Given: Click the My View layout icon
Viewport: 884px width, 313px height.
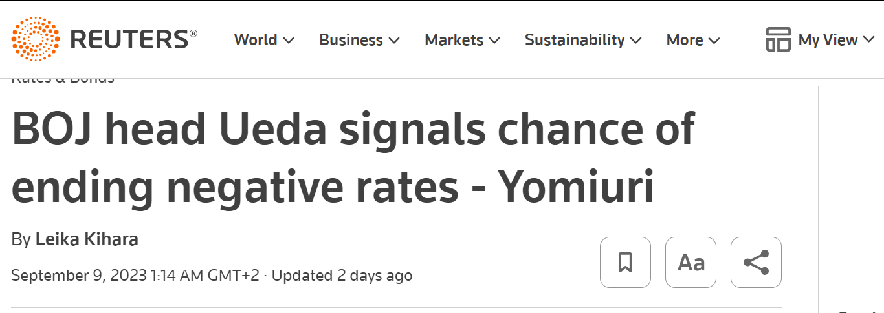Looking at the screenshot, I should click(x=778, y=40).
